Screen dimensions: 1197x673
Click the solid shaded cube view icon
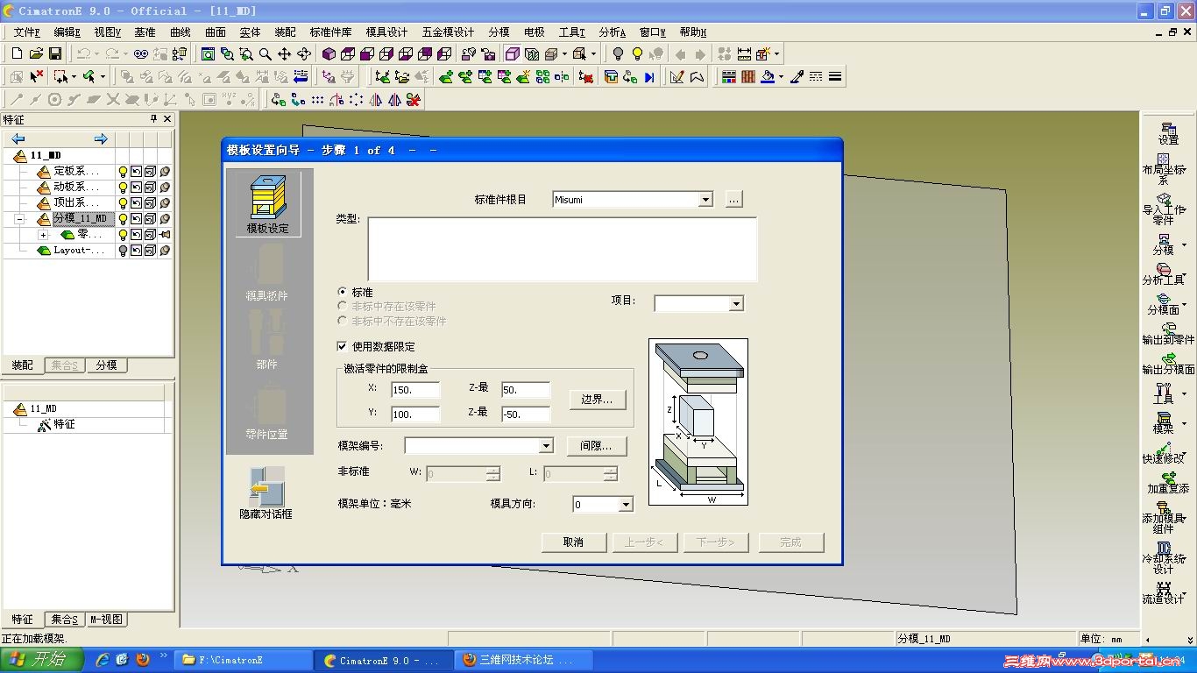click(329, 54)
